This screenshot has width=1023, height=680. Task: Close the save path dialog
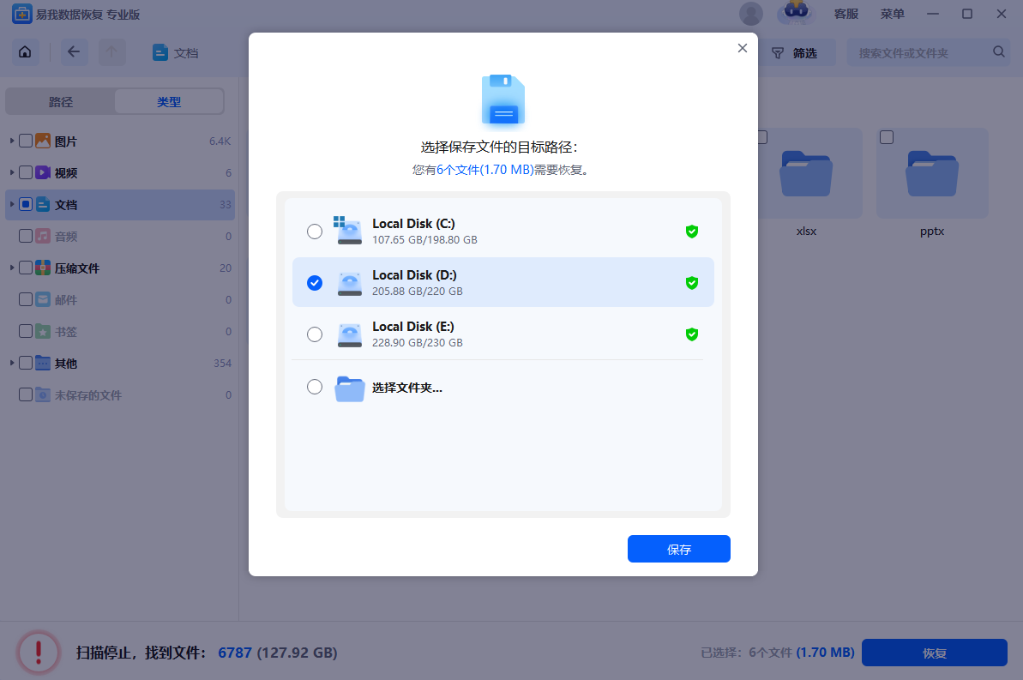coord(742,48)
